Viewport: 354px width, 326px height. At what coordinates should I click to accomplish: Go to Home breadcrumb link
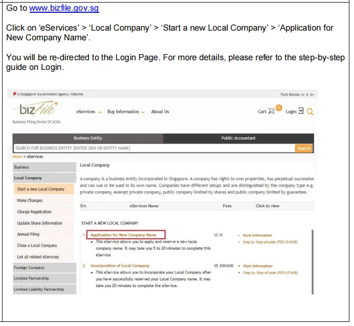coord(17,157)
